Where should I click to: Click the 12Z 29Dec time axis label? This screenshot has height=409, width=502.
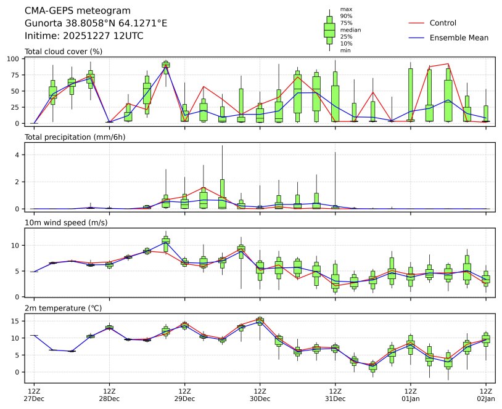pyautogui.click(x=184, y=395)
